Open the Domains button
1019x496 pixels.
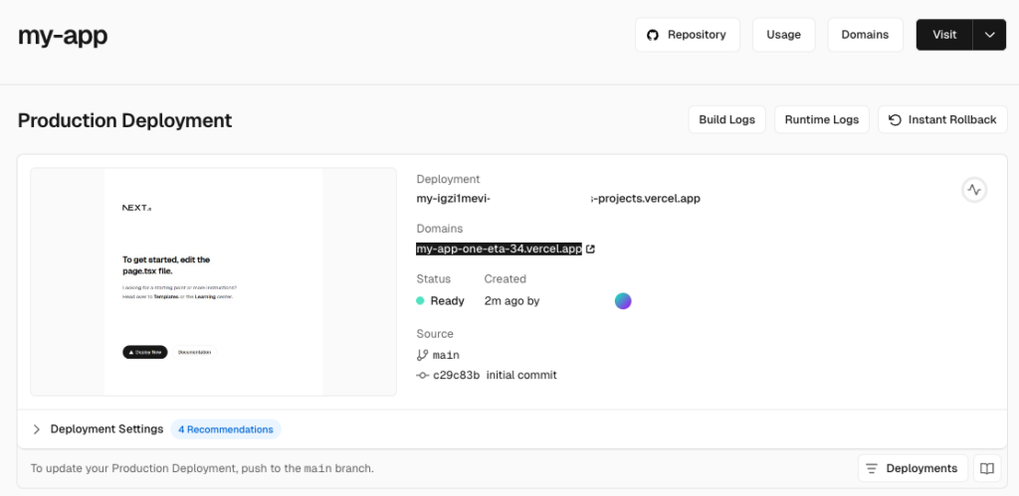click(x=865, y=35)
